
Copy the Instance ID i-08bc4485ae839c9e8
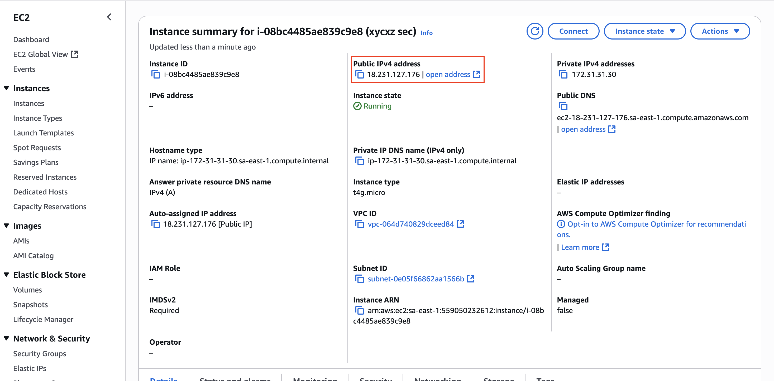click(x=156, y=74)
